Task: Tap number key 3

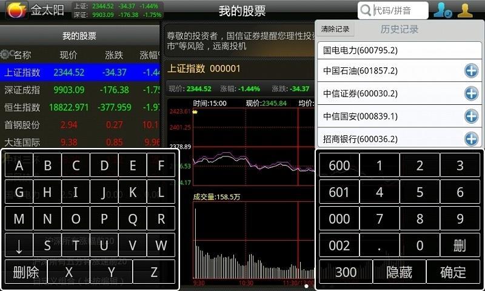Action: 460,166
